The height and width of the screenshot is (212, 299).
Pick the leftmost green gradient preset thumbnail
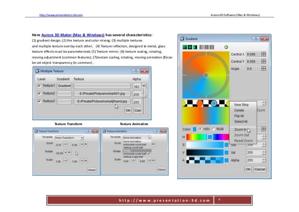185,47
